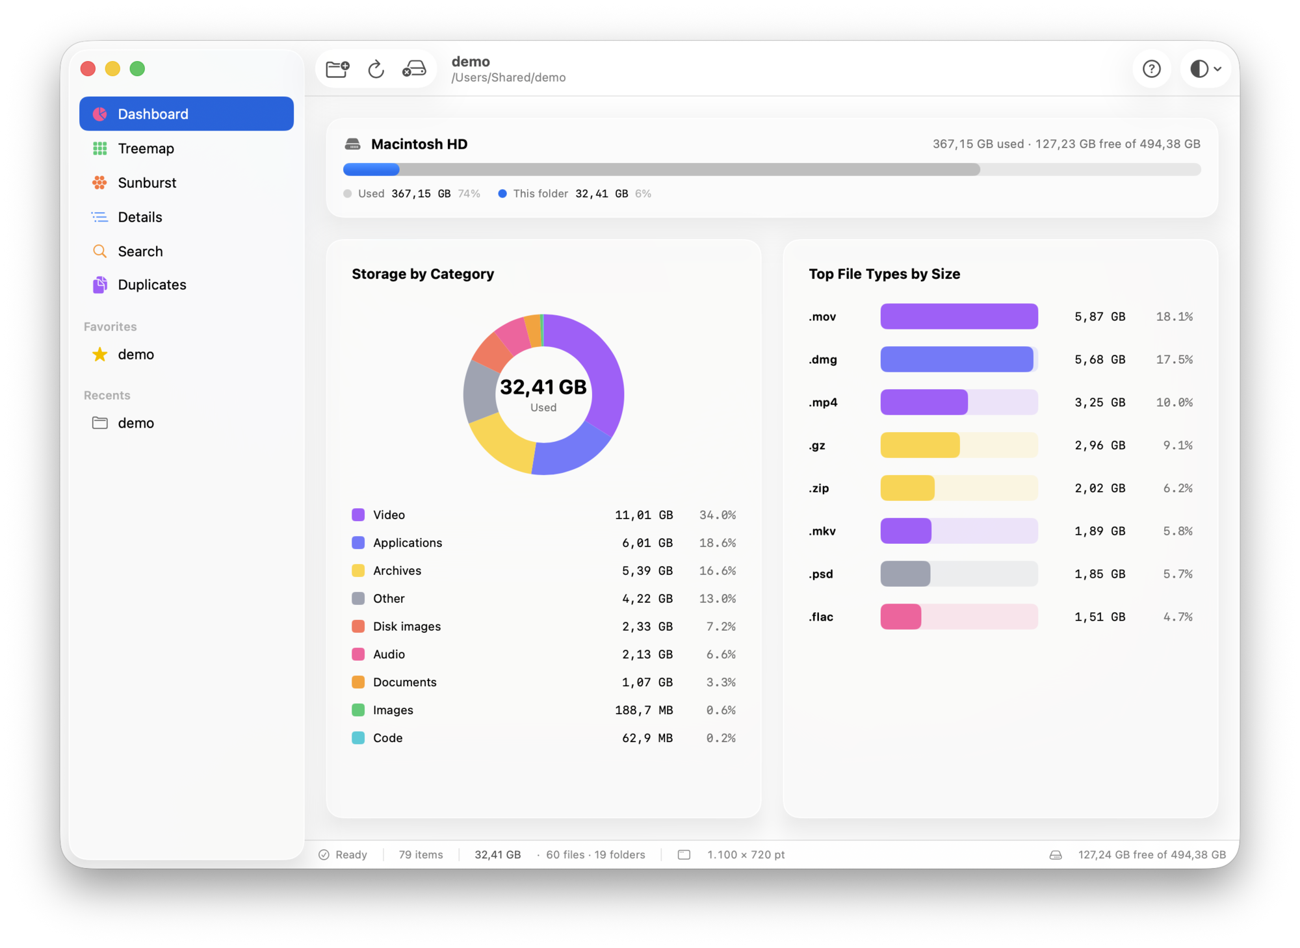Click the green window zoom button
The height and width of the screenshot is (948, 1300).
137,68
